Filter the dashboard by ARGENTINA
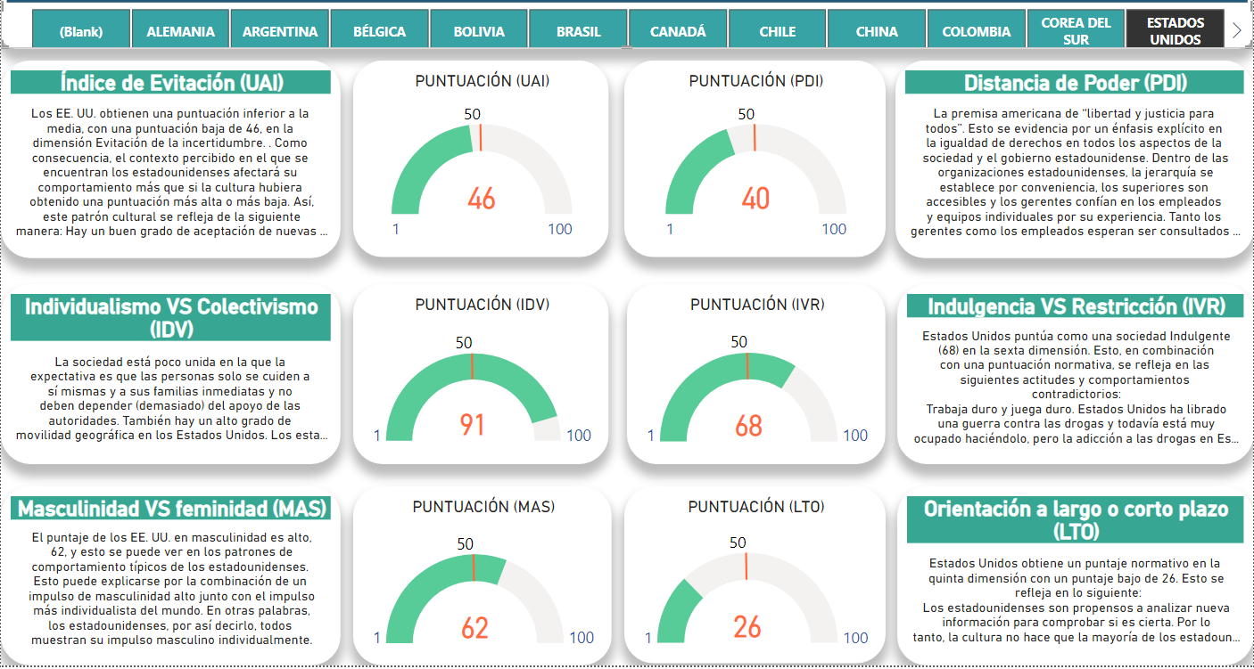Screen dimensions: 1254x669 280,30
